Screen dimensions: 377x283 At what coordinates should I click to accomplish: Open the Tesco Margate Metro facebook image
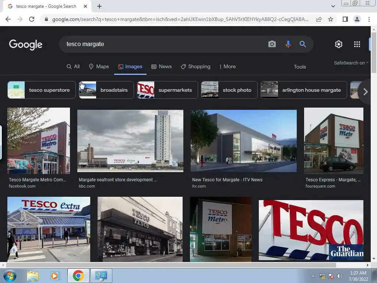[39, 141]
